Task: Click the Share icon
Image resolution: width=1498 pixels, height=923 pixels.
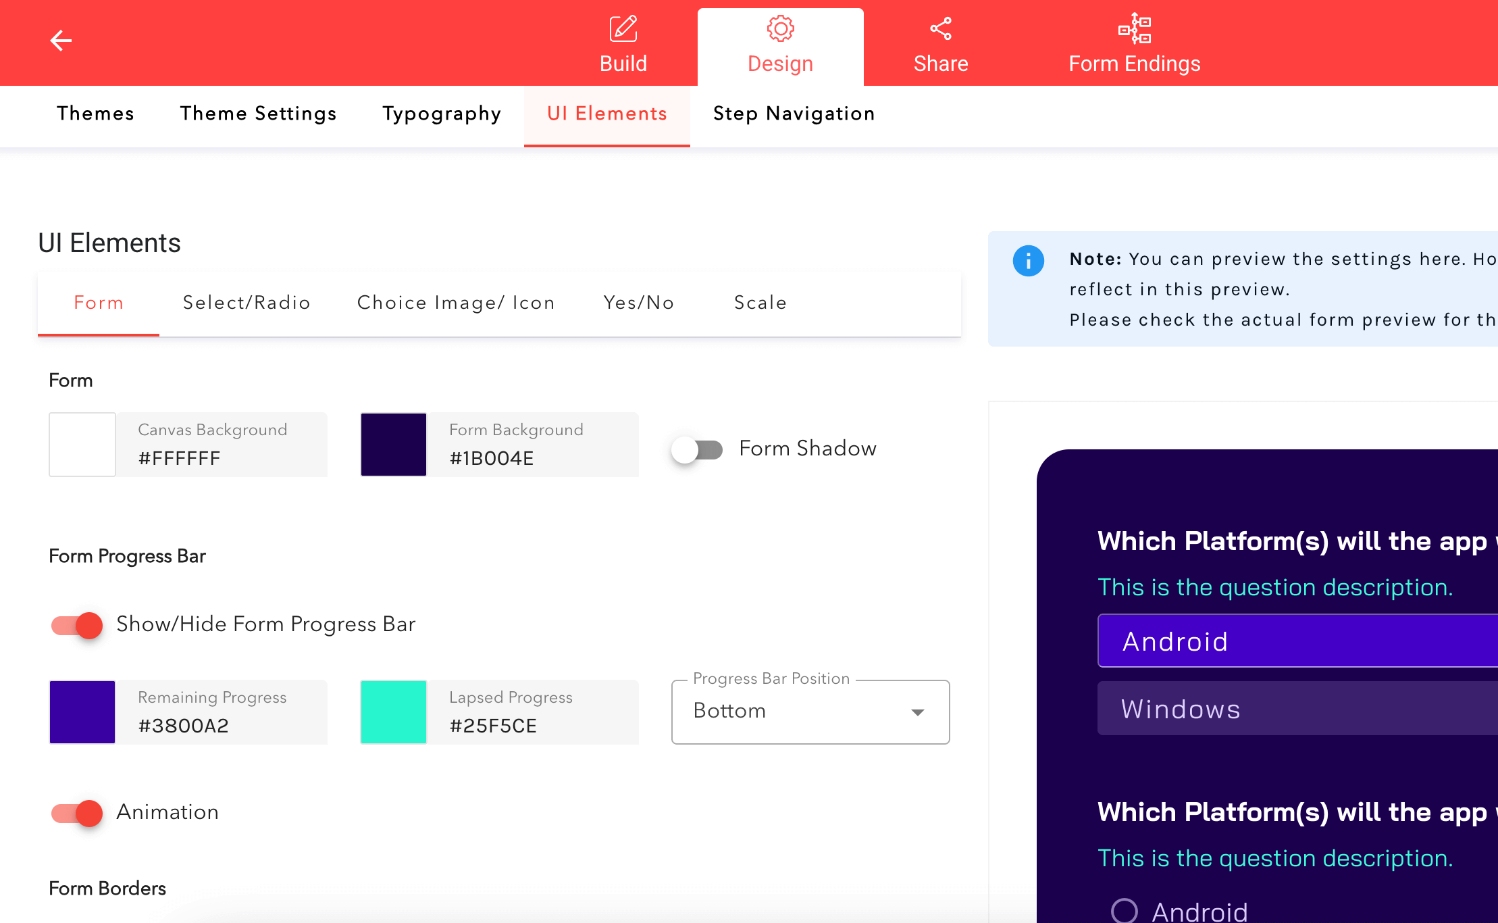Action: click(940, 29)
